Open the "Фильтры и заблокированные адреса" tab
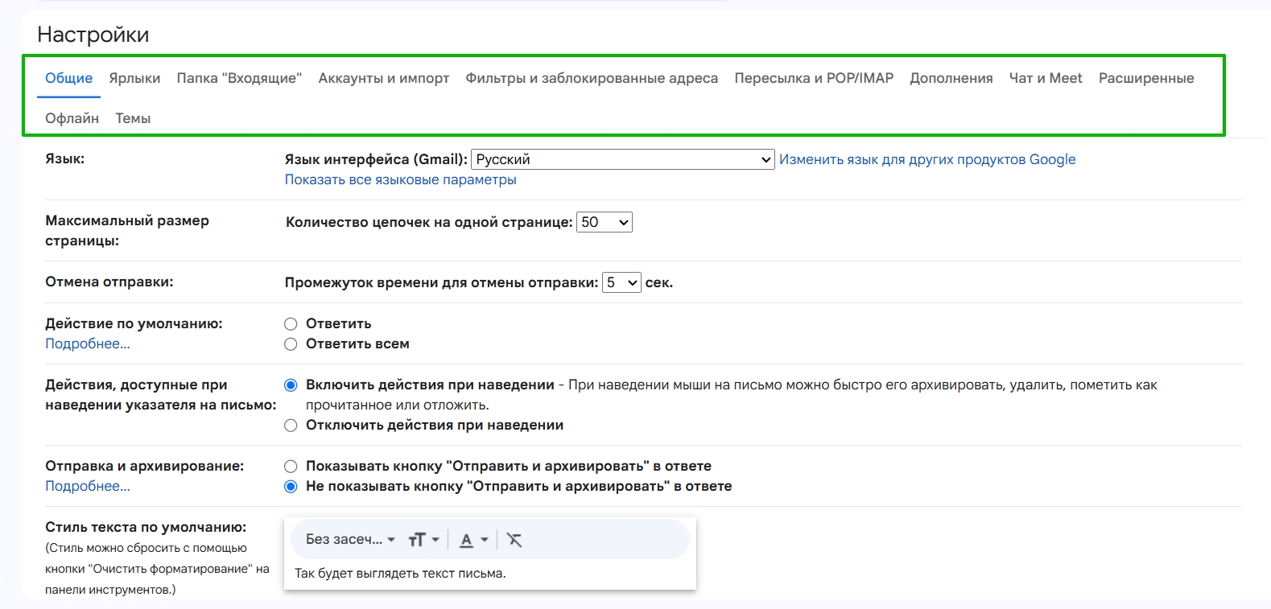 [591, 78]
